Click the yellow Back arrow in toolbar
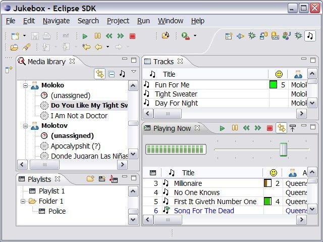The height and width of the screenshot is (242, 323). pos(98,47)
